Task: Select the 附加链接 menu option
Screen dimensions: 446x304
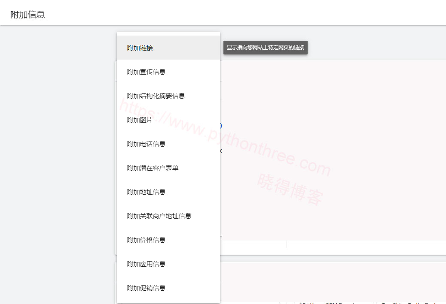Action: point(168,48)
